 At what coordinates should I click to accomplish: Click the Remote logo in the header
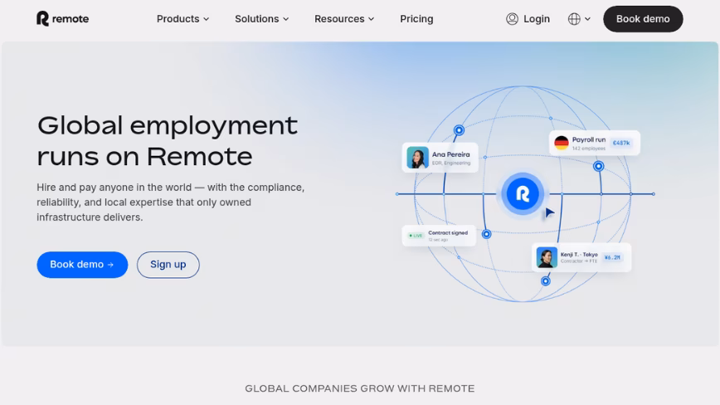click(x=62, y=19)
